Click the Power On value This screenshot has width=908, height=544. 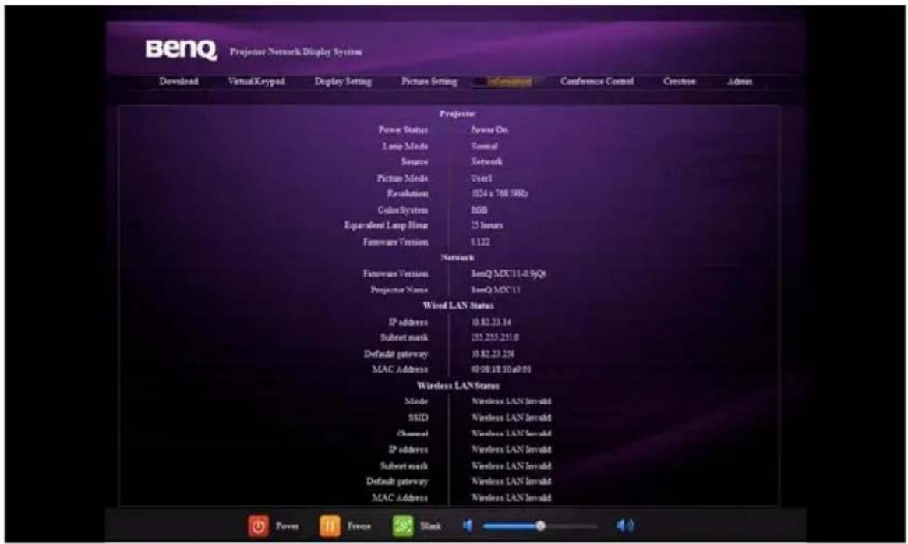click(489, 130)
